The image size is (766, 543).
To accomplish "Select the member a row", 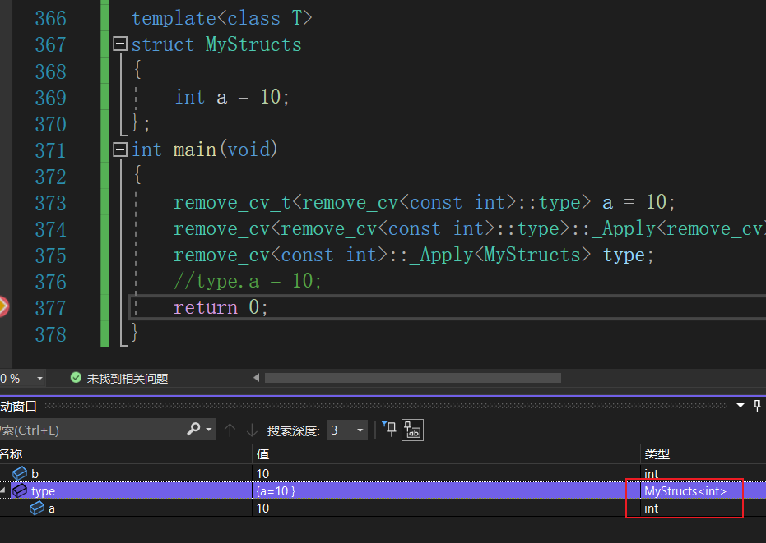I will pos(383,508).
